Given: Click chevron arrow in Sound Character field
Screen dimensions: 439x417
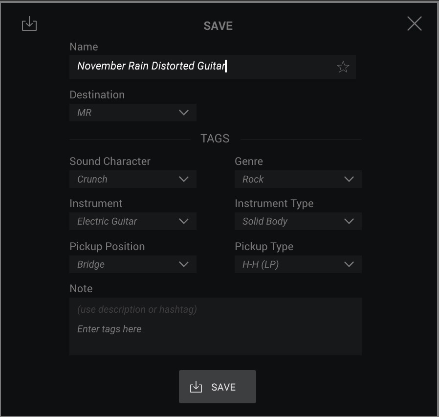Looking at the screenshot, I should [184, 179].
